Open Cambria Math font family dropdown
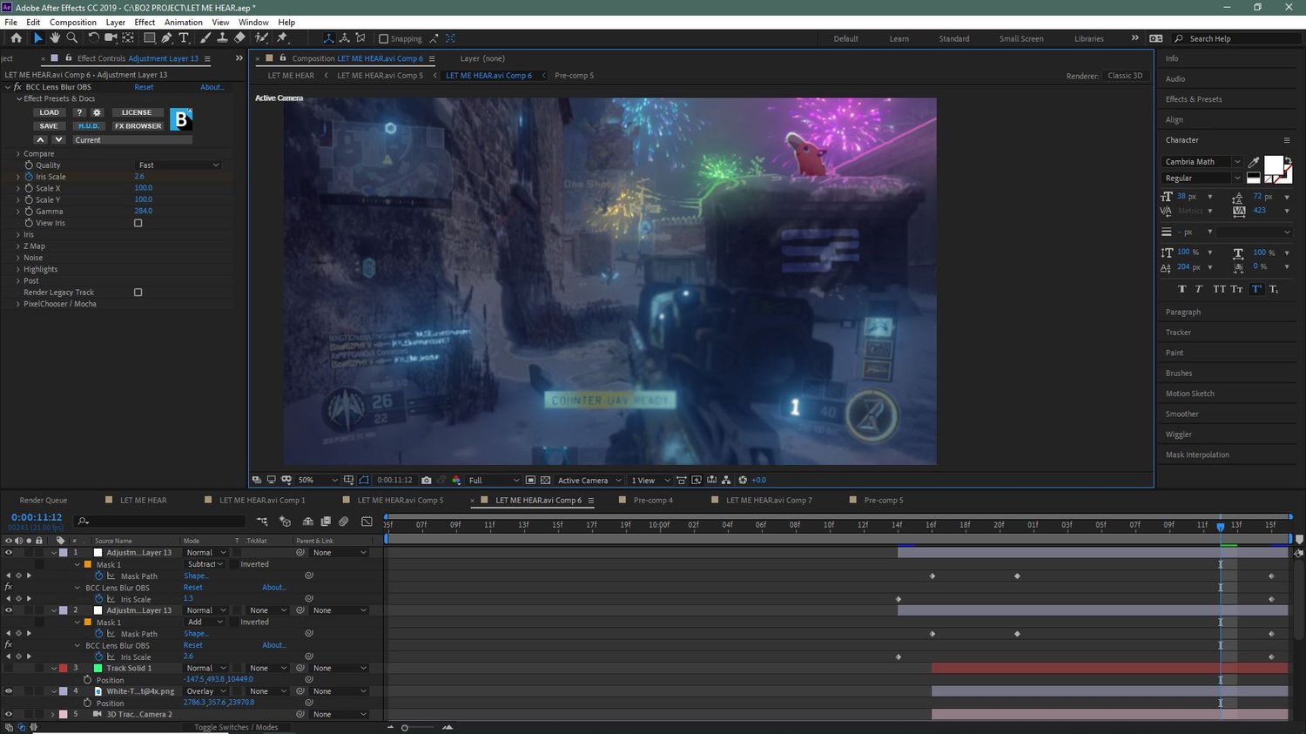The image size is (1306, 734). 1202,162
